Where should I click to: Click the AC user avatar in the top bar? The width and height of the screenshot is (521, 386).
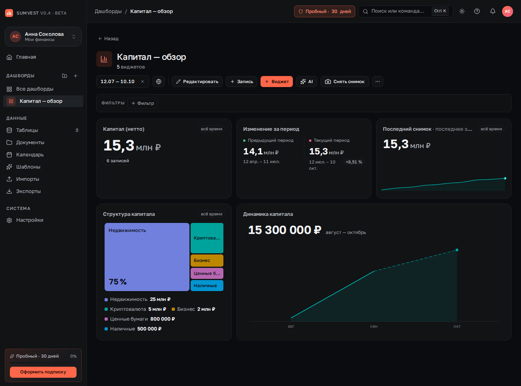point(508,11)
